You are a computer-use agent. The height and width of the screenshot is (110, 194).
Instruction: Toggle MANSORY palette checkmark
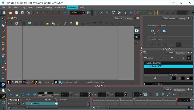click(x=150, y=66)
